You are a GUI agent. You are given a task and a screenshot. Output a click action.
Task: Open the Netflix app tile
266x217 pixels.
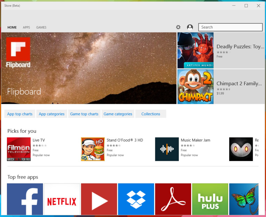(x=62, y=199)
